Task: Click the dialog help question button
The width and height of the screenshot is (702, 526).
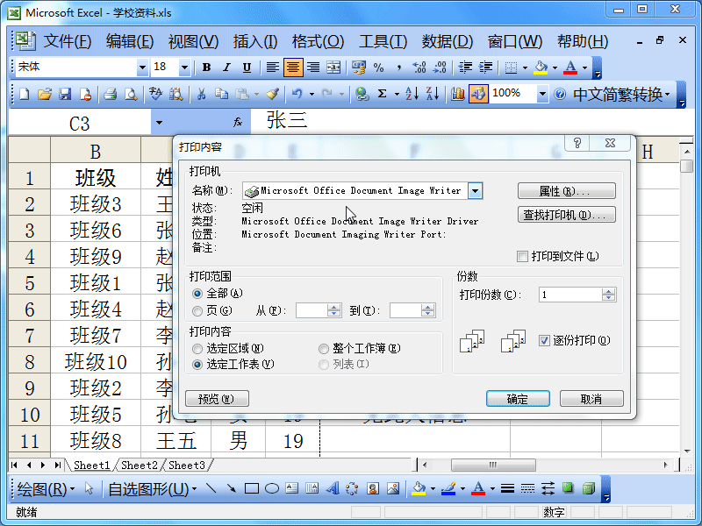Action: 577,143
